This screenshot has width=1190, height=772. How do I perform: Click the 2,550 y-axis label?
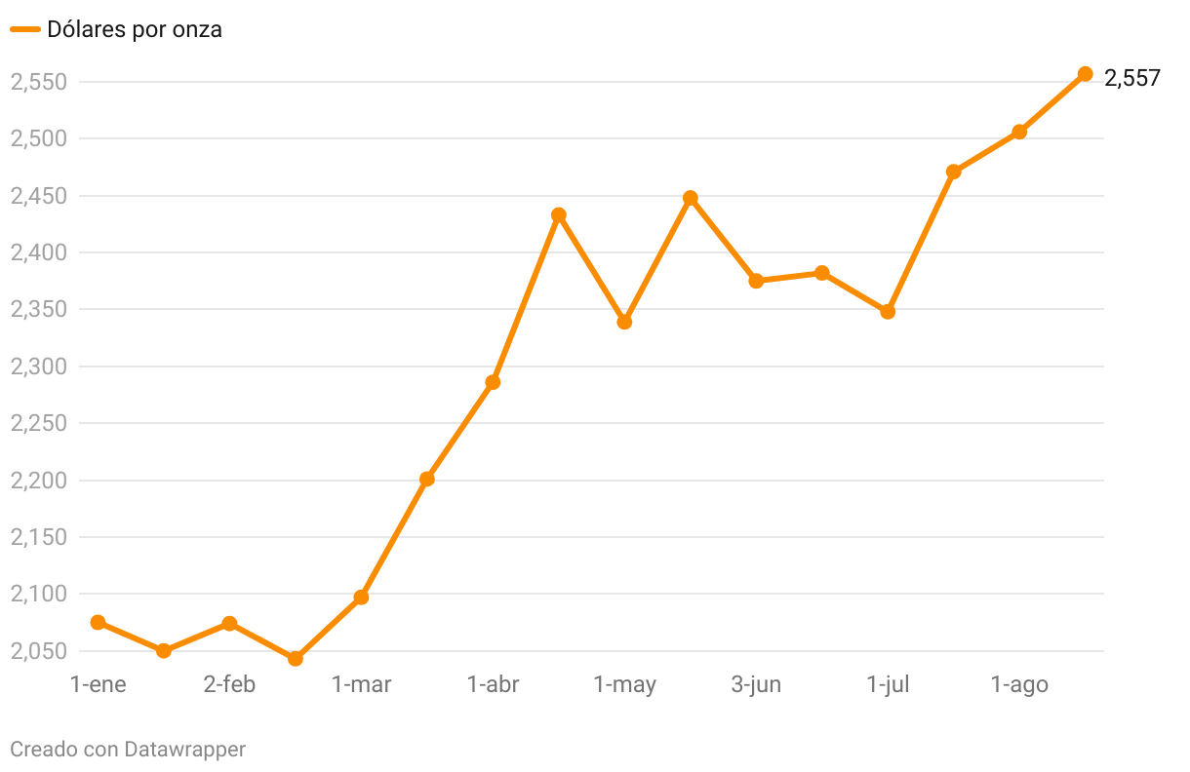tap(38, 82)
